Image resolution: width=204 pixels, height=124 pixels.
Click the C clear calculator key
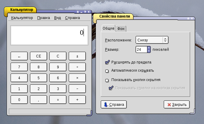[58, 56]
